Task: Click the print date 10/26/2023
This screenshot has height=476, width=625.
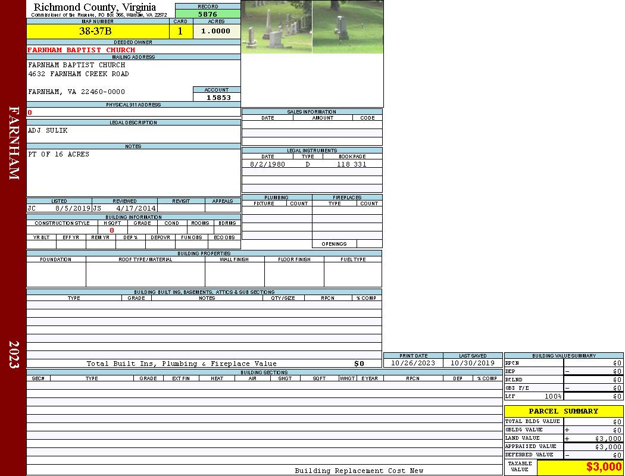Action: (413, 363)
